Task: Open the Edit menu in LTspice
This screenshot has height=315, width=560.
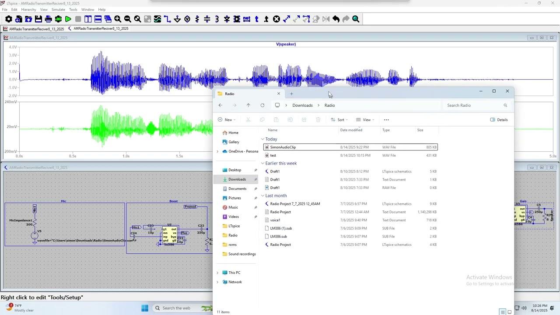Action: pyautogui.click(x=14, y=10)
